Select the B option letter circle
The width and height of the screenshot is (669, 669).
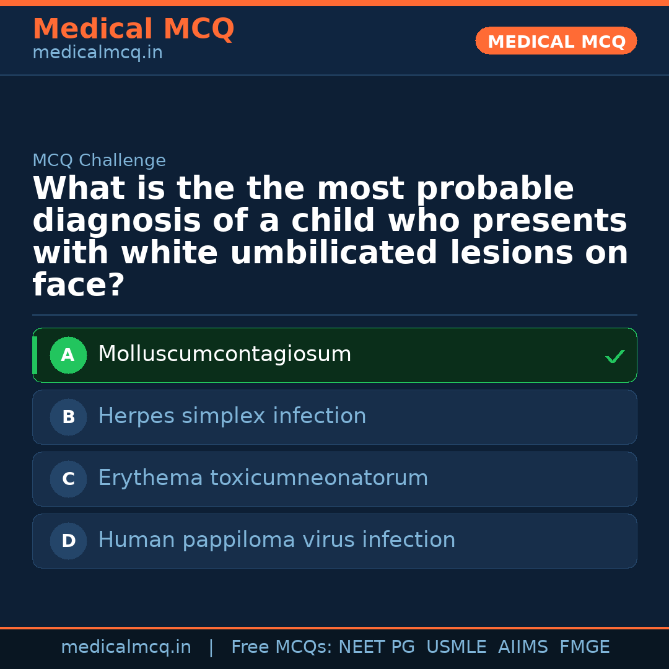pyautogui.click(x=68, y=418)
